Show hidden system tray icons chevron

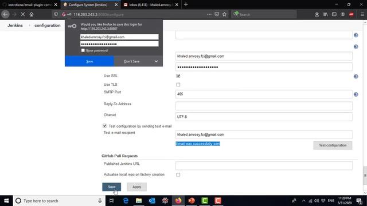pos(303,201)
